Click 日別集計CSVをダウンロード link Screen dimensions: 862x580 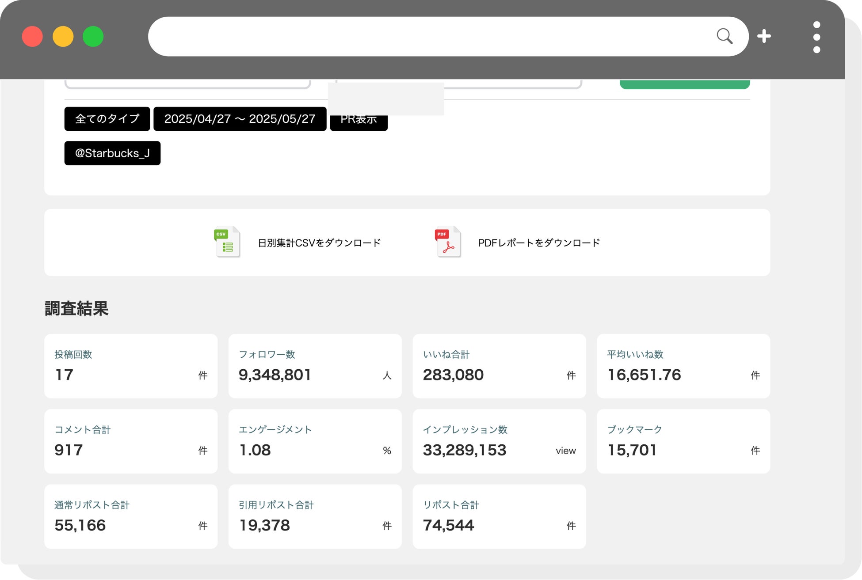click(319, 243)
